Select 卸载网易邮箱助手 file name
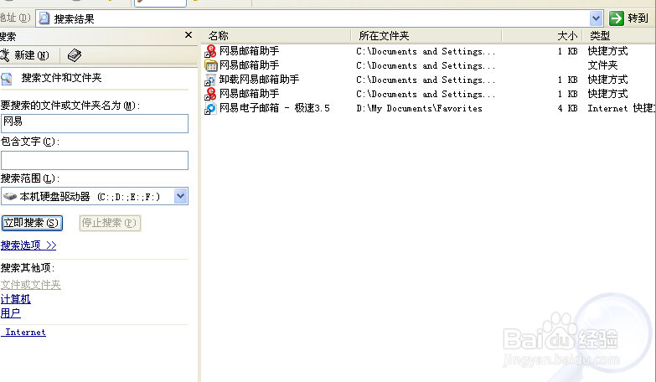Viewport: 656px width, 382px height. [x=260, y=80]
